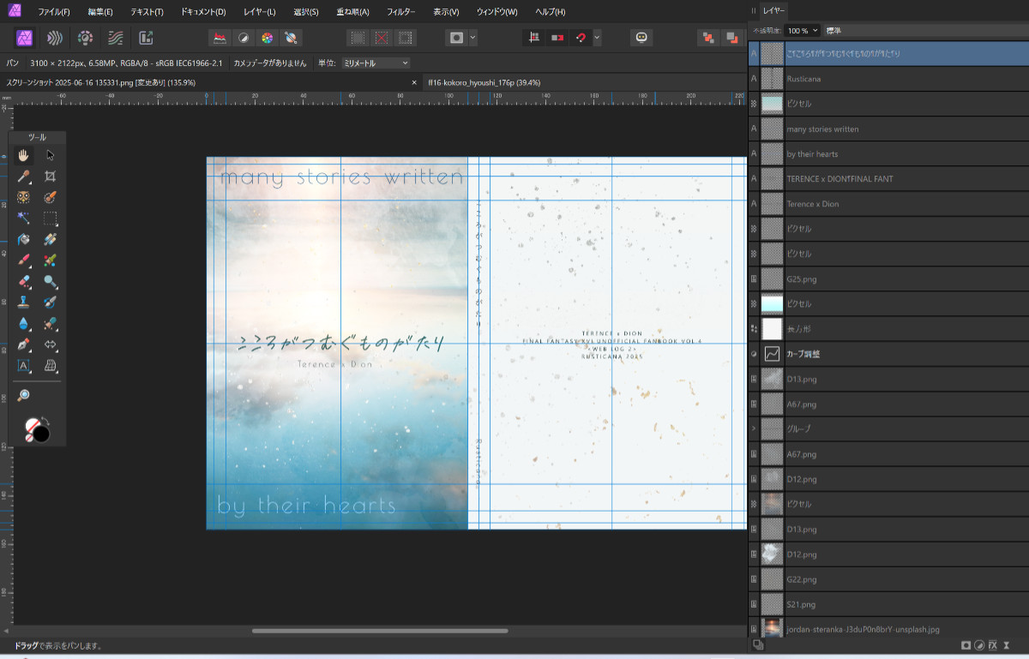Select the Crop tool in Tools panel
Image resolution: width=1029 pixels, height=659 pixels.
(51, 176)
